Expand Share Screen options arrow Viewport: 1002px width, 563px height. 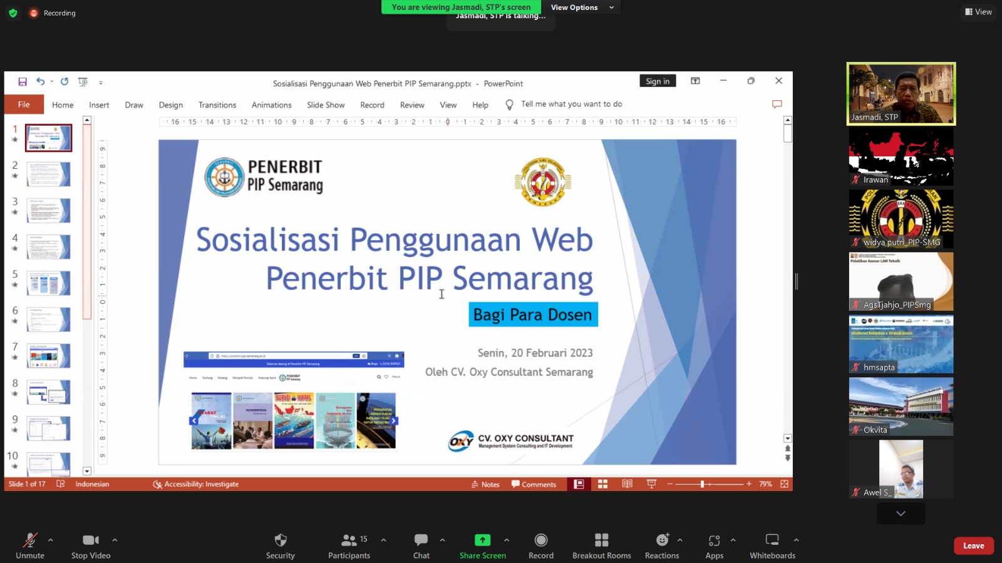pyautogui.click(x=507, y=540)
